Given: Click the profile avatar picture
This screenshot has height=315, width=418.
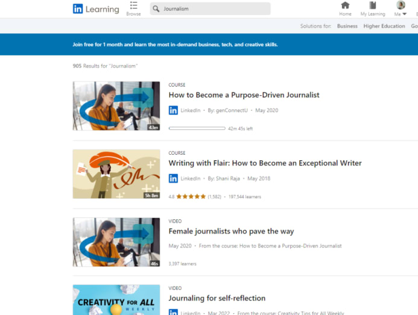Looking at the screenshot, I should pos(401,5).
